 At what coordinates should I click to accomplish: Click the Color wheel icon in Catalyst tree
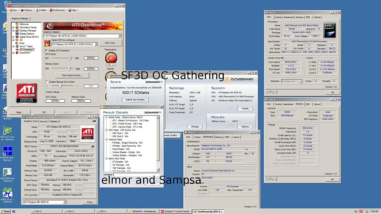17,43
